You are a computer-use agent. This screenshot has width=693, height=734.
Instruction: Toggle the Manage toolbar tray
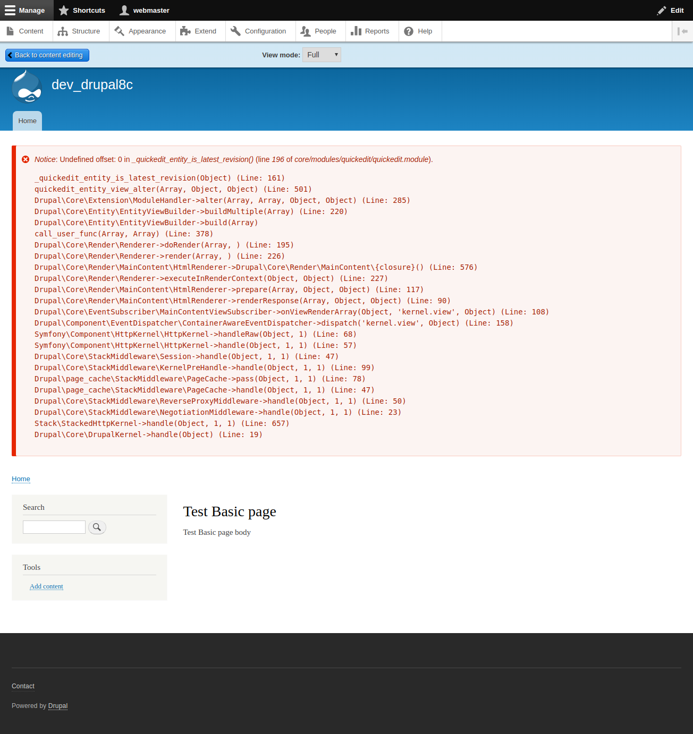(x=26, y=11)
